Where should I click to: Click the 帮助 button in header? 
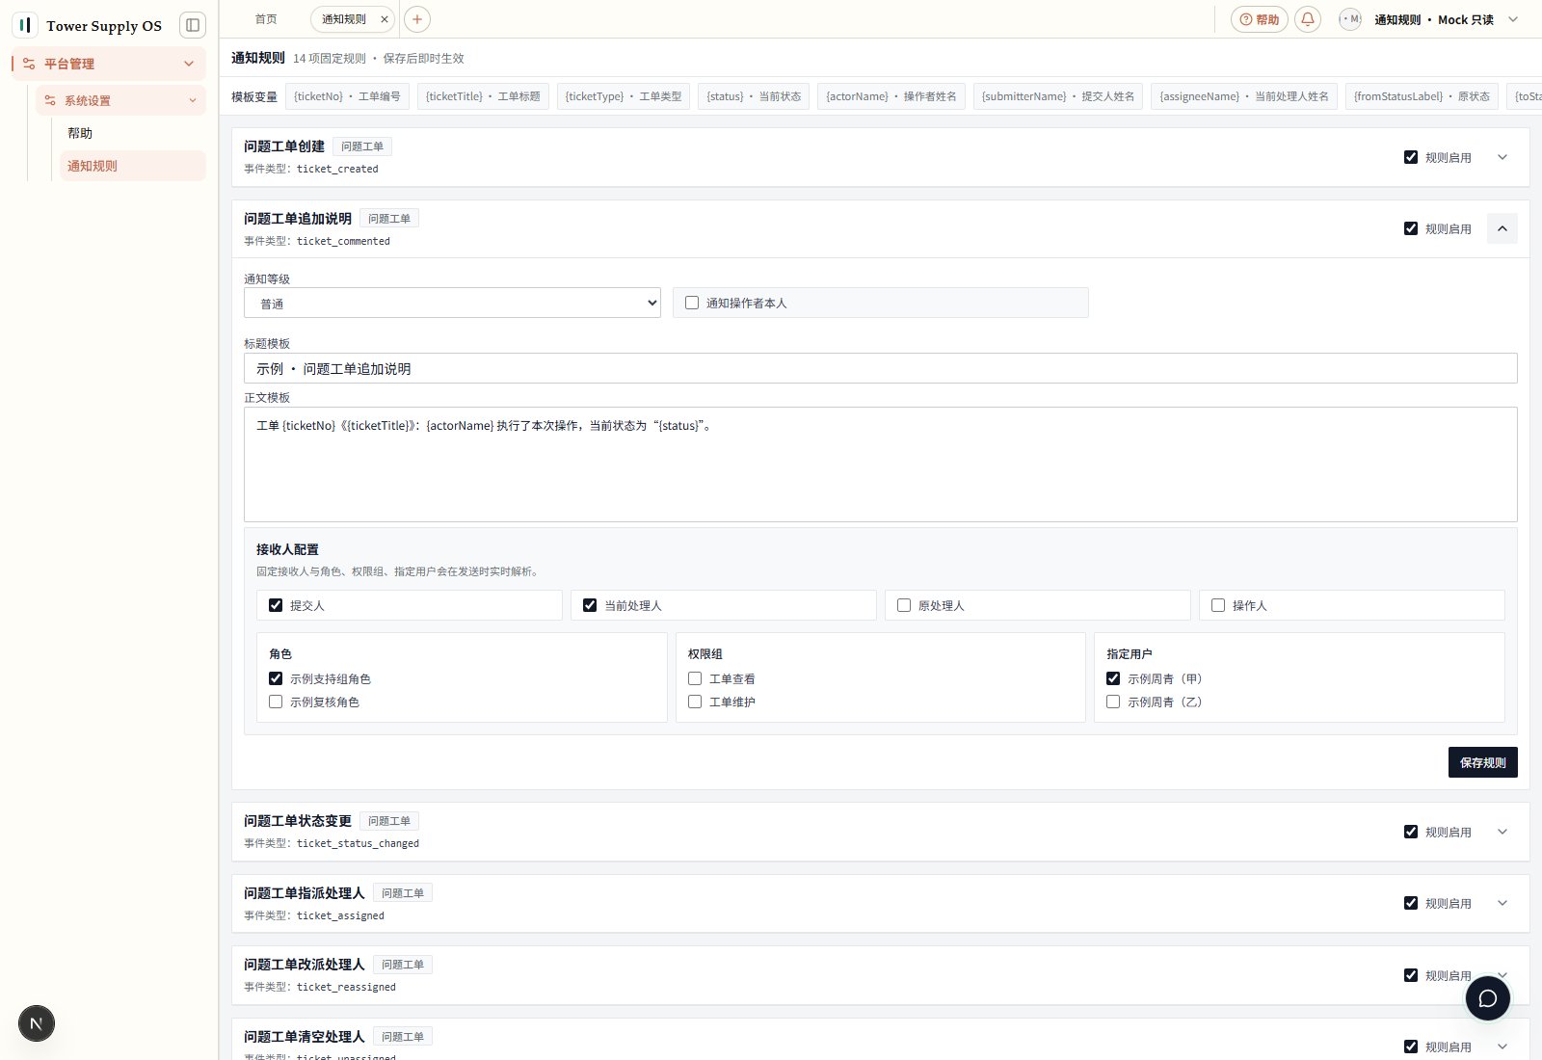pos(1259,19)
